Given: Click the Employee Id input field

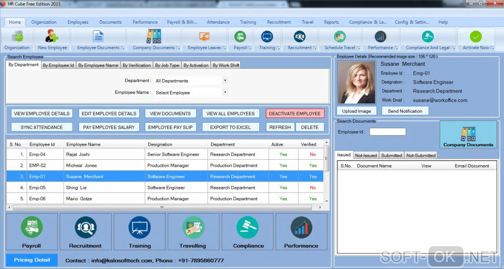Looking at the screenshot, I should coord(388,132).
